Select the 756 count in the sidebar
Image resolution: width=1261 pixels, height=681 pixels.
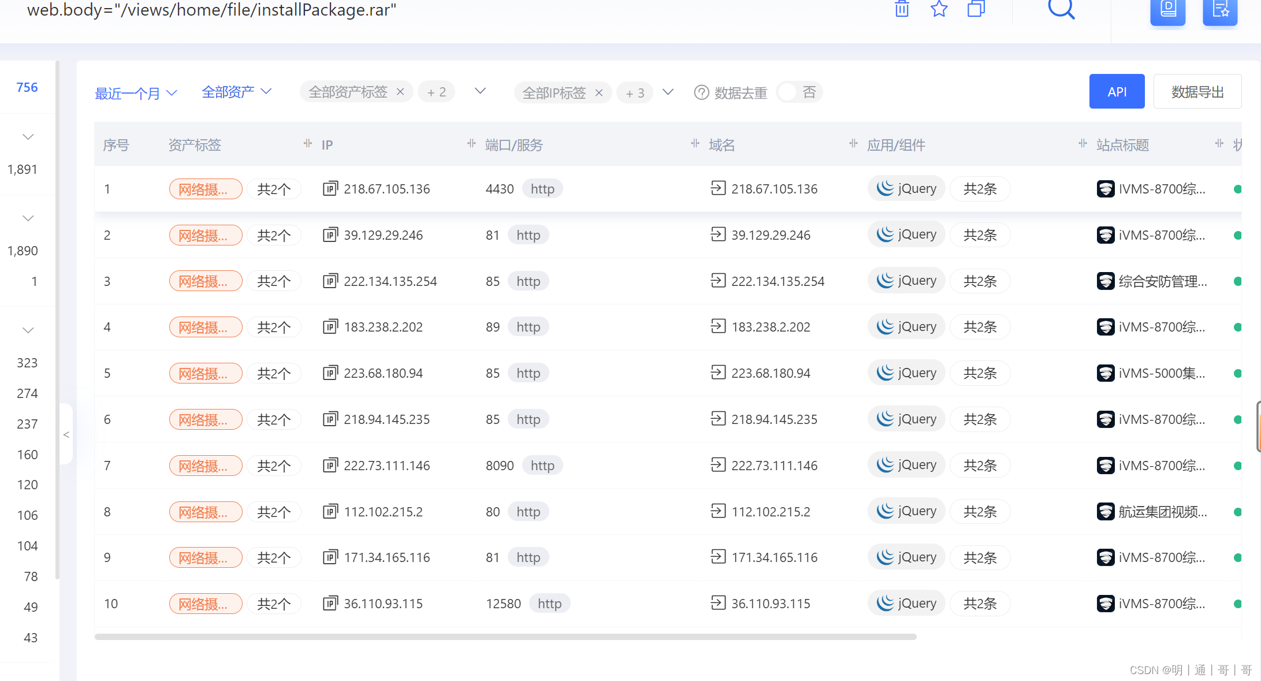(x=27, y=87)
